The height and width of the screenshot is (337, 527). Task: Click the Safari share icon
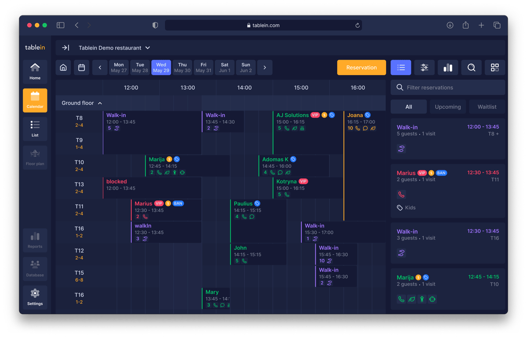coord(466,25)
